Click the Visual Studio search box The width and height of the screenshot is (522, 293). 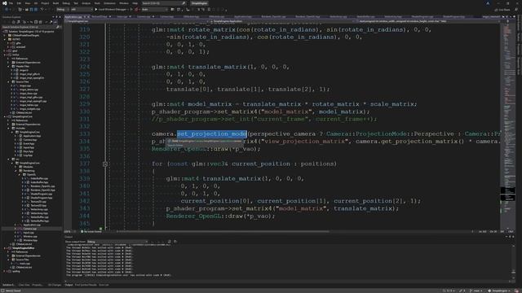[163, 3]
